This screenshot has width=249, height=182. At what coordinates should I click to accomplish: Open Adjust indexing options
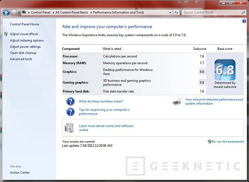pyautogui.click(x=27, y=40)
